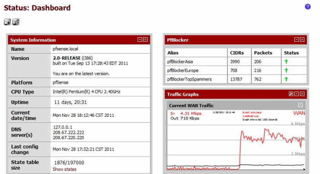Image resolution: width=320 pixels, height=174 pixels.
Task: Click the CIDRs value 13787
Action: tap(236, 79)
